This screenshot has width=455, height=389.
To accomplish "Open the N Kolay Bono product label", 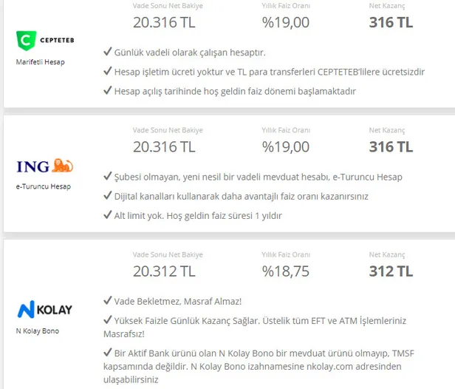I will pyautogui.click(x=38, y=331).
